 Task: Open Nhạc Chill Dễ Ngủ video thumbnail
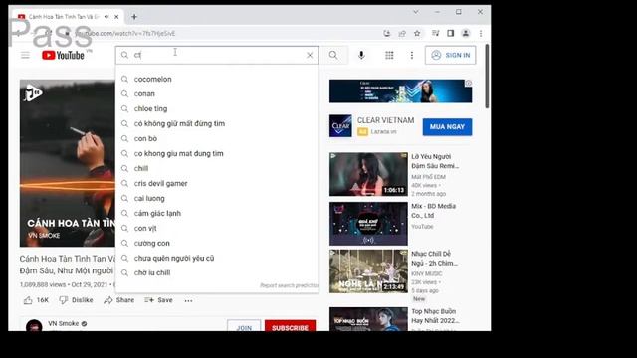[368, 271]
